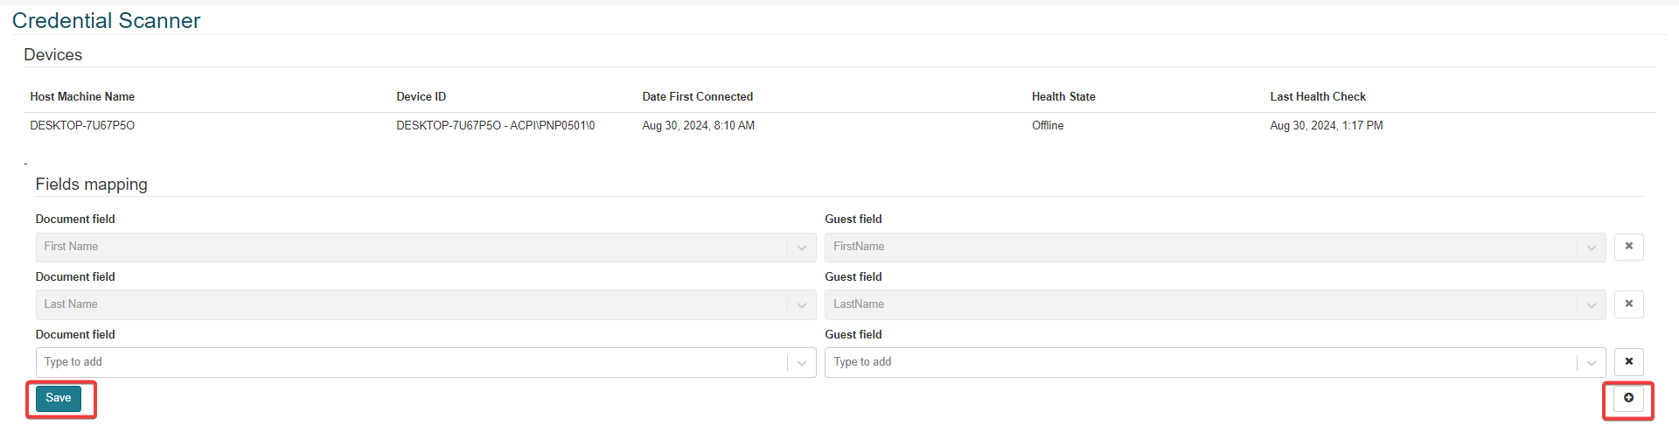
Task: Click the Host Machine Name column header
Action: pyautogui.click(x=82, y=97)
